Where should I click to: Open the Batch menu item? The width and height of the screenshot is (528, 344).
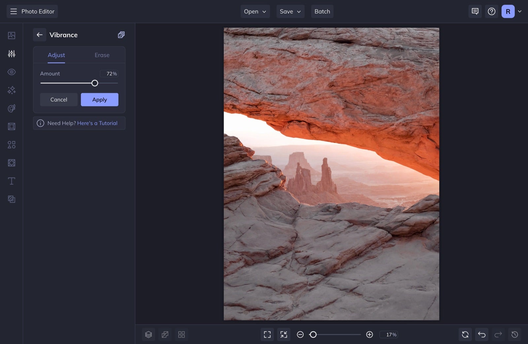322,11
